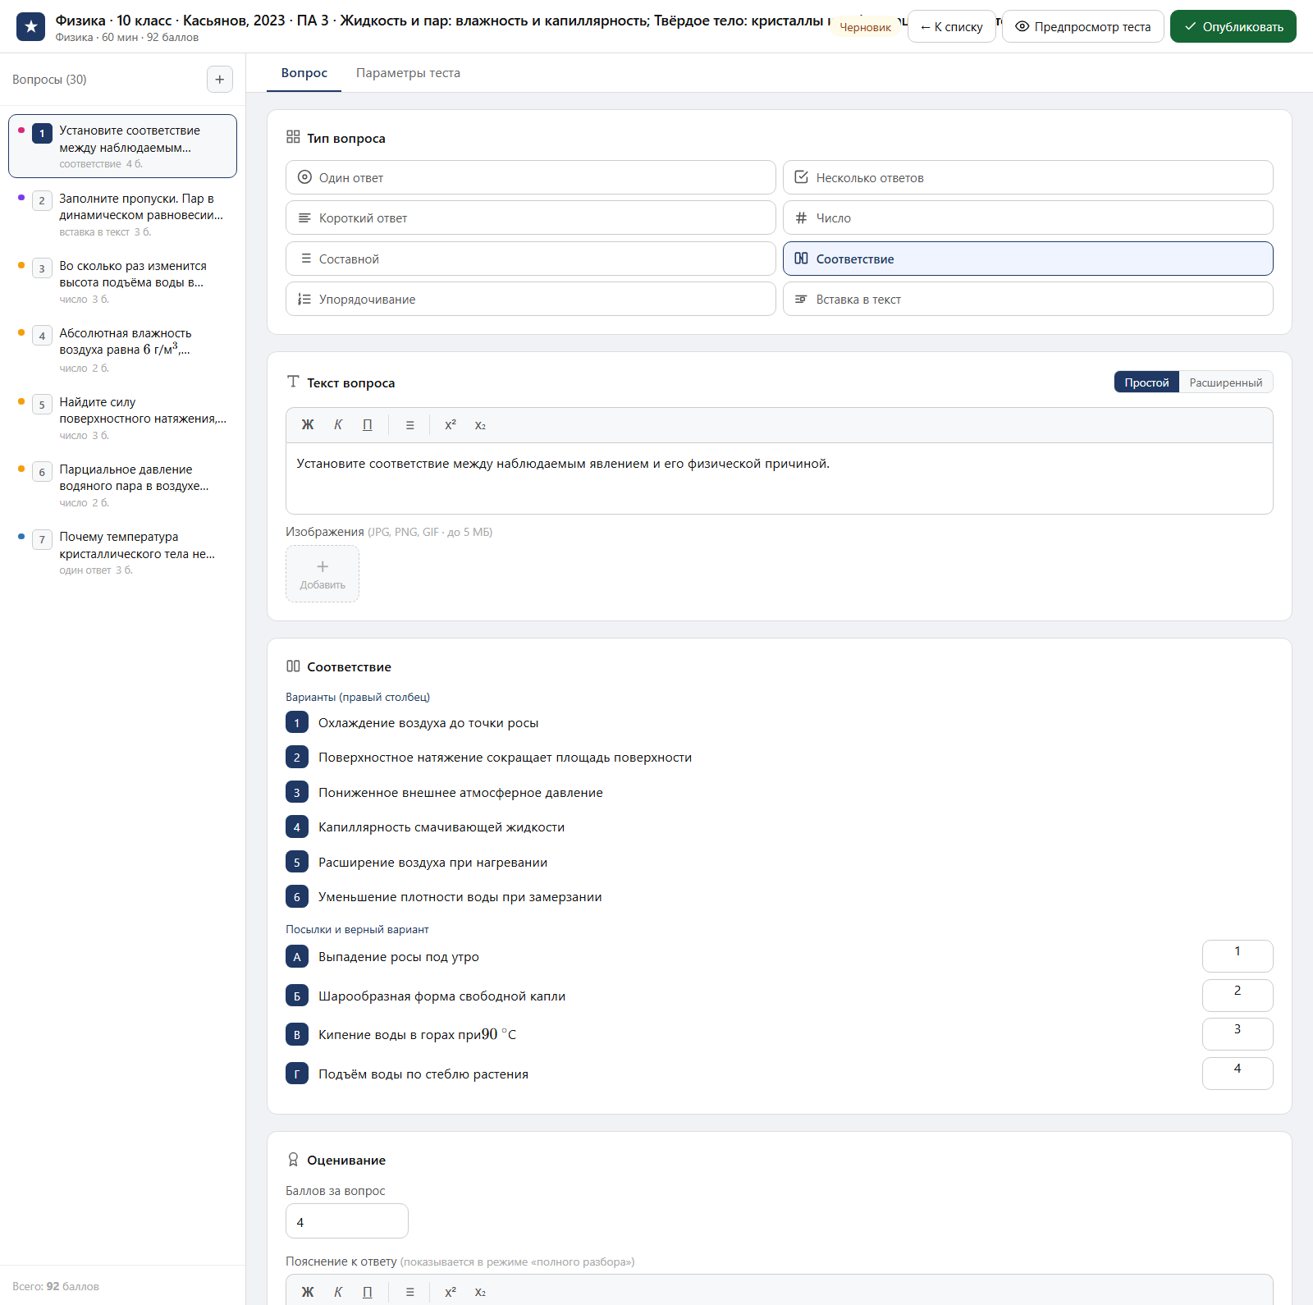Apply subscript in question text toolbar
Viewport: 1313px width, 1305px height.
point(480,425)
